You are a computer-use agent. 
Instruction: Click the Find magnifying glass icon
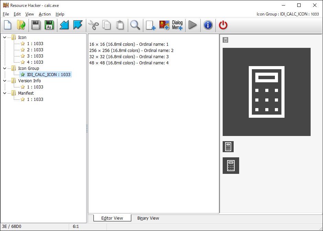click(135, 25)
